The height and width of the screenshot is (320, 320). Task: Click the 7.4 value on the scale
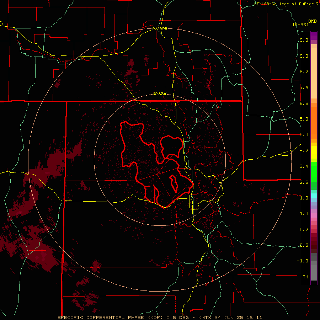click(304, 87)
